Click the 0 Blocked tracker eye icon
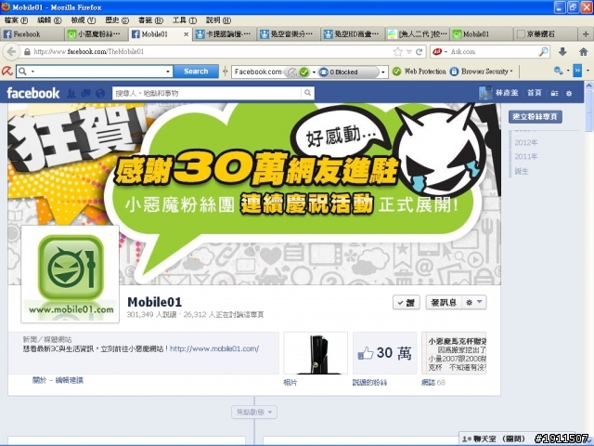The height and width of the screenshot is (446, 594). coord(323,72)
